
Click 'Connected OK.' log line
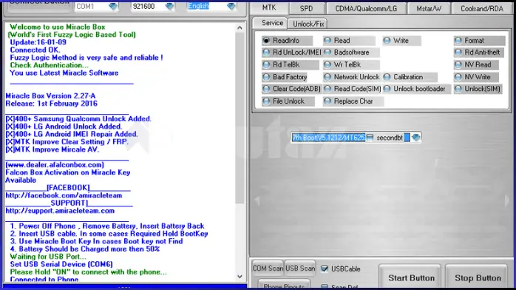point(35,50)
